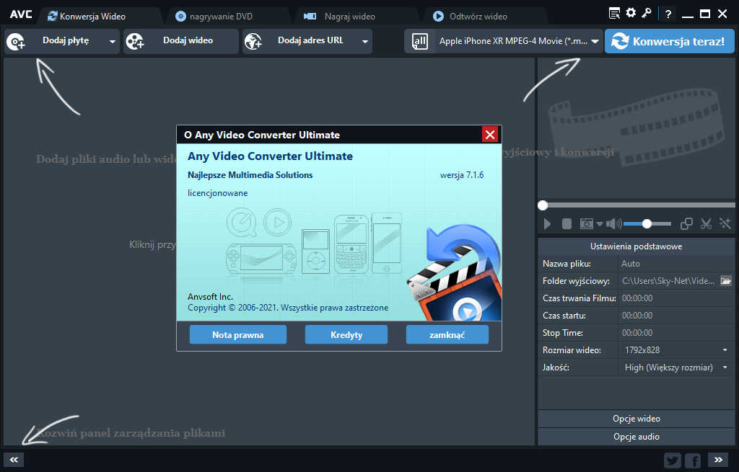Open the task list icon in title bar
Screen dimensions: 739x472
pyautogui.click(x=614, y=13)
